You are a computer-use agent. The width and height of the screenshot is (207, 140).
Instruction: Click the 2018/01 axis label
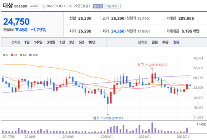30,137
